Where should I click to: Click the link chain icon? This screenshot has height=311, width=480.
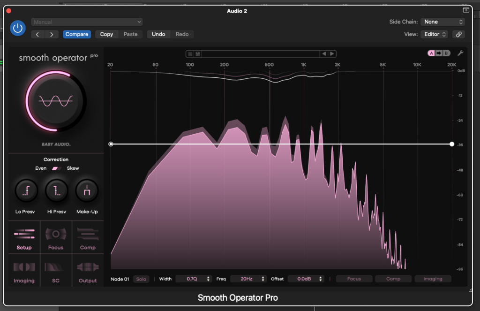click(459, 34)
